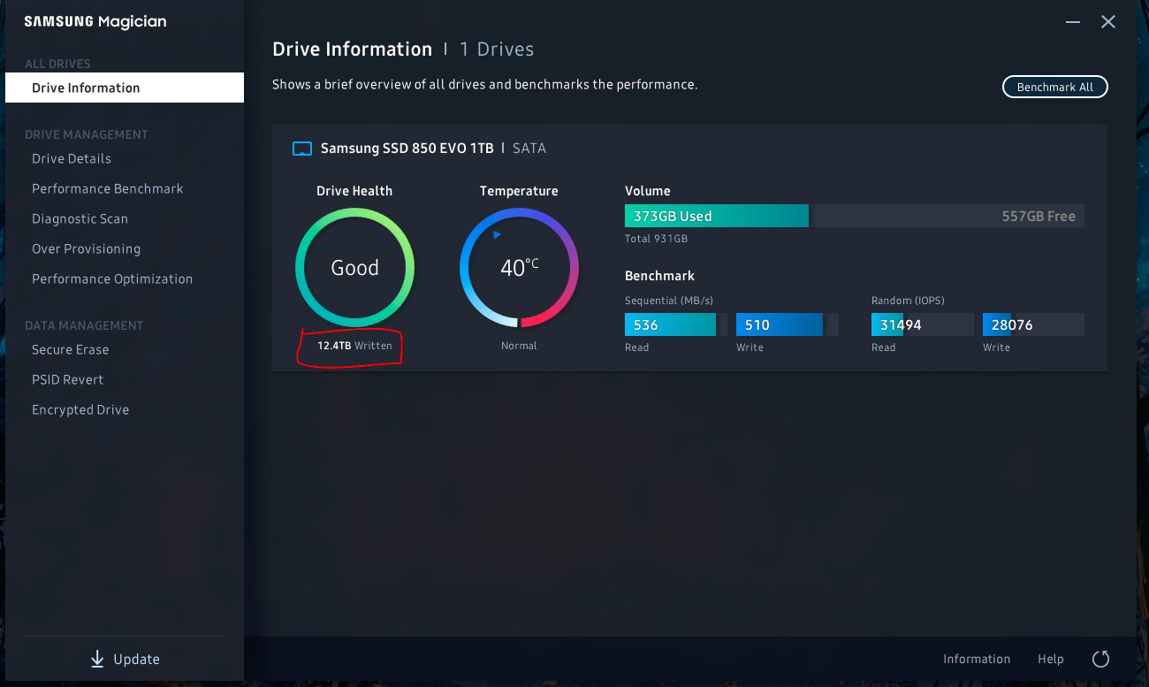Click the Samsung Magician logo
Viewport: 1149px width, 687px height.
click(95, 22)
